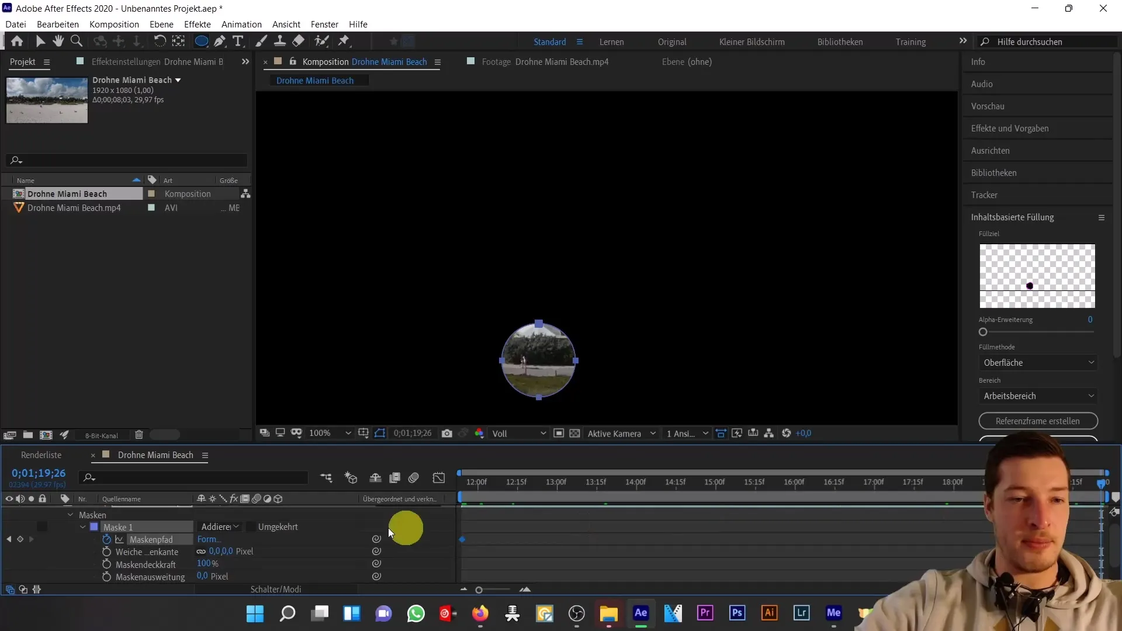Toggle the composition lock icon in tab
1122x631 pixels.
point(293,61)
